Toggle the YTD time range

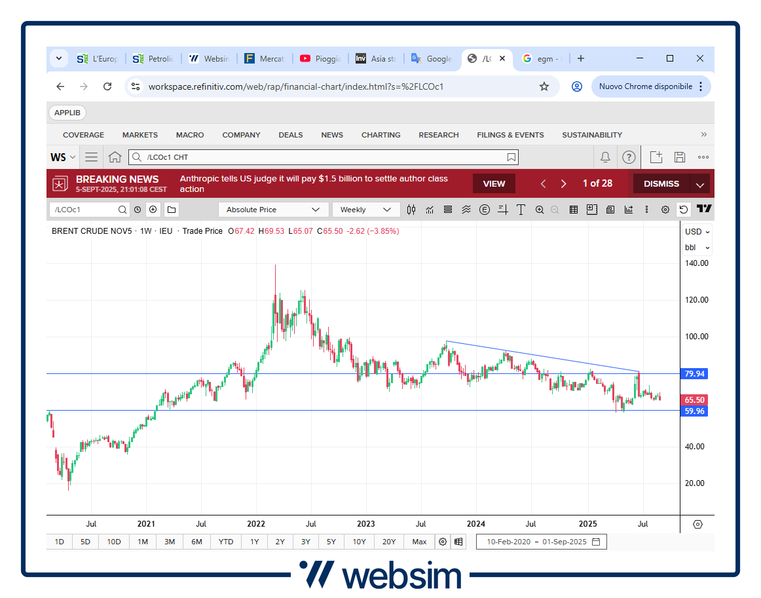point(226,542)
